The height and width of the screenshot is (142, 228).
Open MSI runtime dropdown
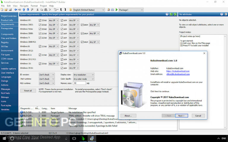pyautogui.click(x=47, y=83)
